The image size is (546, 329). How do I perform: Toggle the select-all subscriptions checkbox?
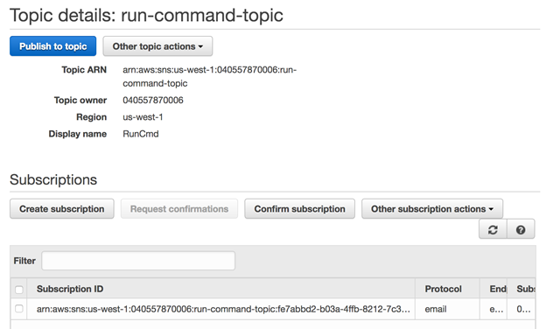click(x=19, y=290)
